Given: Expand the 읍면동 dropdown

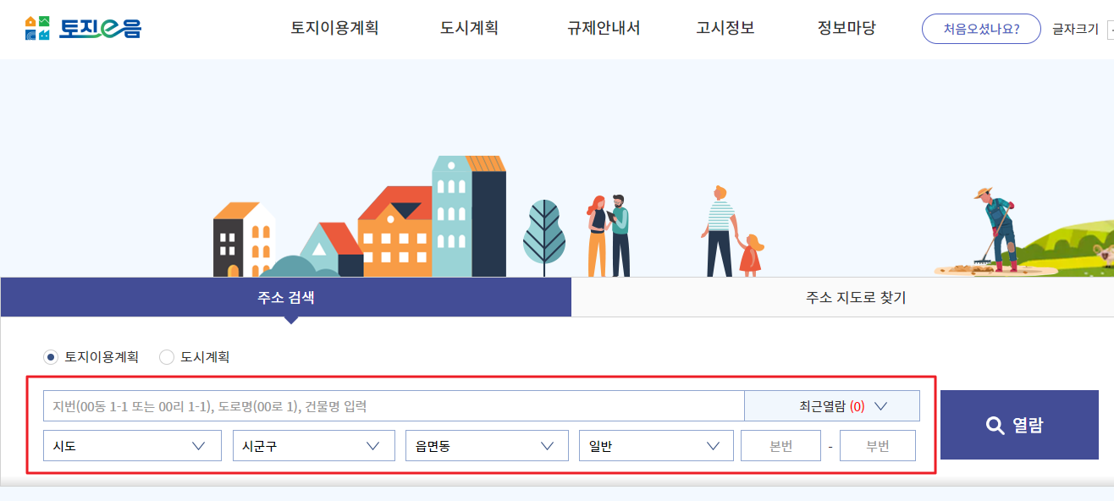Looking at the screenshot, I should click(486, 444).
